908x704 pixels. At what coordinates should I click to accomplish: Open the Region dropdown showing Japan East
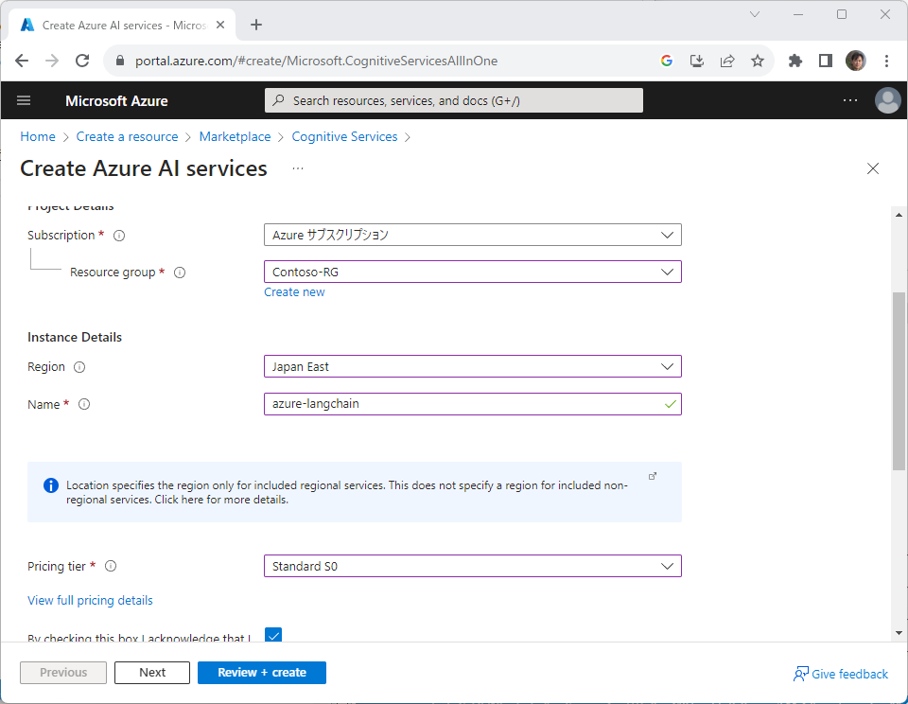[x=473, y=366]
